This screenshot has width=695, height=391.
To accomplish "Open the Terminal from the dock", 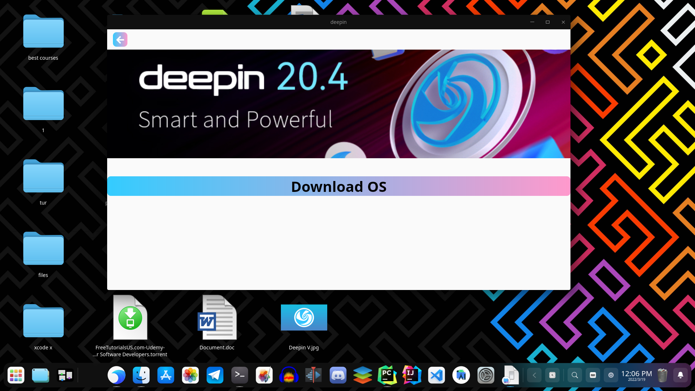I will click(x=240, y=375).
